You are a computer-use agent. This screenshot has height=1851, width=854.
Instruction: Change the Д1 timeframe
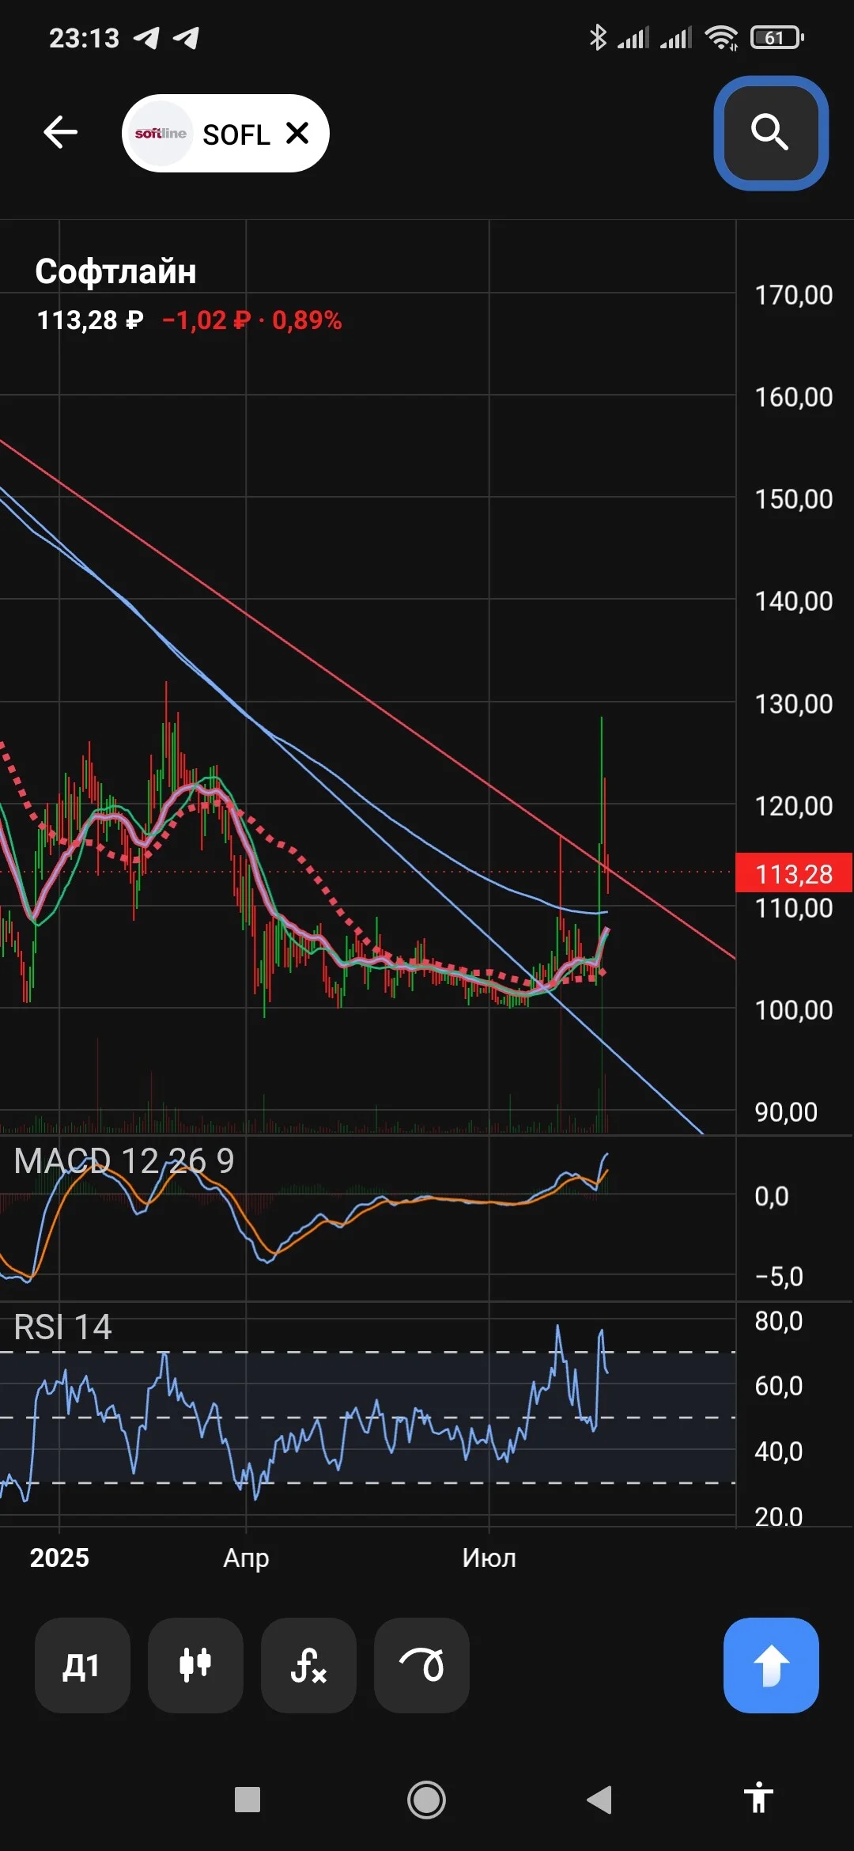pyautogui.click(x=82, y=1665)
